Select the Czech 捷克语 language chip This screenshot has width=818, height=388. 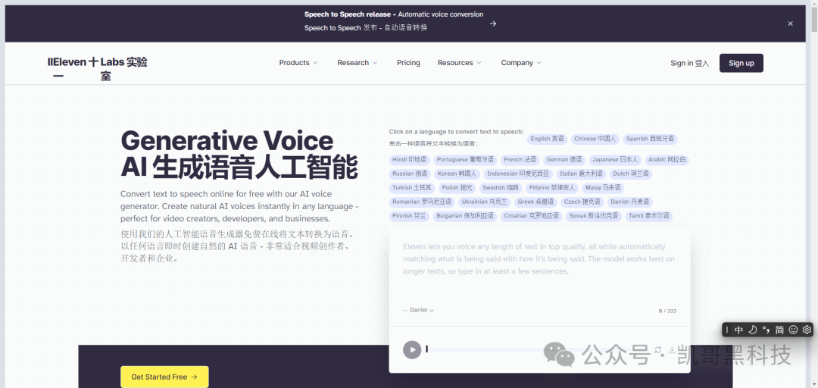tap(582, 202)
